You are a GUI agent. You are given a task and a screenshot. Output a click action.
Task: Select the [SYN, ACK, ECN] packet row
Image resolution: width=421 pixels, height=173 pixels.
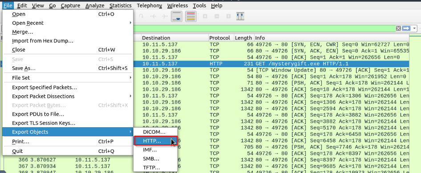(271, 51)
